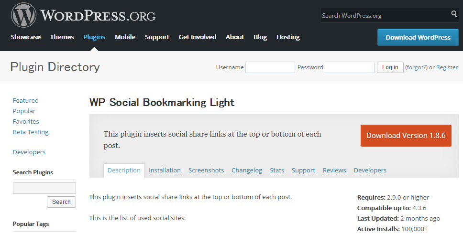This screenshot has width=463, height=234.
Task: View the Changelog tab
Action: (247, 170)
